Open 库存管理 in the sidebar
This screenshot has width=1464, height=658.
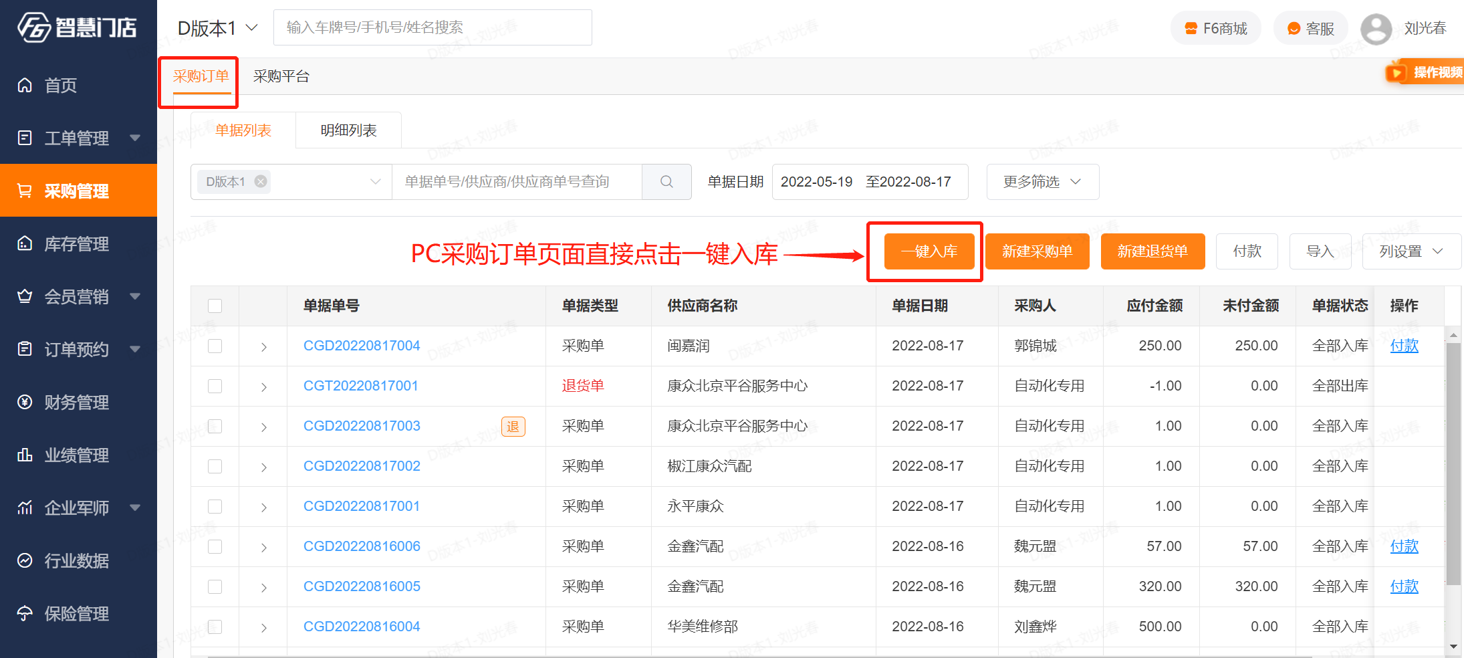point(78,243)
